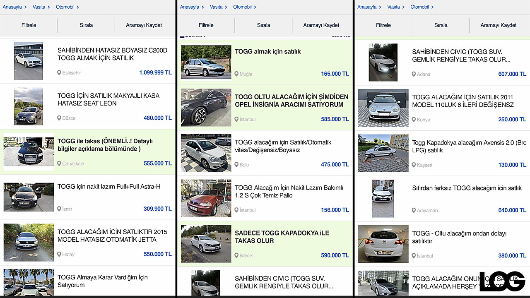Go to Anasayfa breadcrumb in right panel
Viewport: 530px width, 298px height.
click(x=367, y=7)
